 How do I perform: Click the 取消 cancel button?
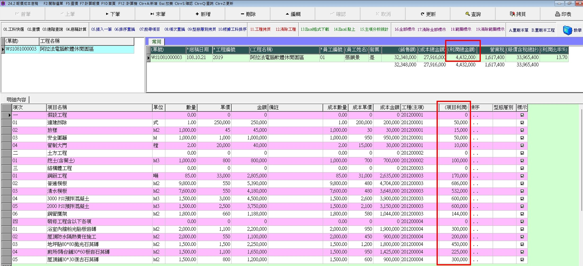point(383,14)
